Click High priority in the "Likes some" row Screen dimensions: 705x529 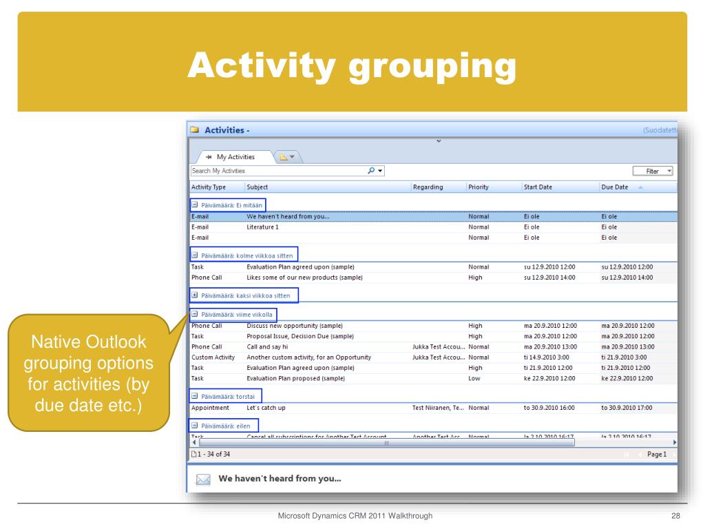pos(475,278)
